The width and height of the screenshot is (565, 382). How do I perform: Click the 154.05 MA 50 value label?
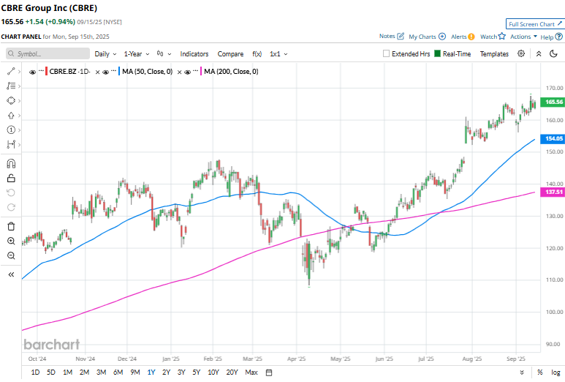553,138
